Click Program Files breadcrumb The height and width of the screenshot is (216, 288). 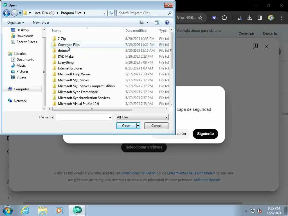[71, 13]
